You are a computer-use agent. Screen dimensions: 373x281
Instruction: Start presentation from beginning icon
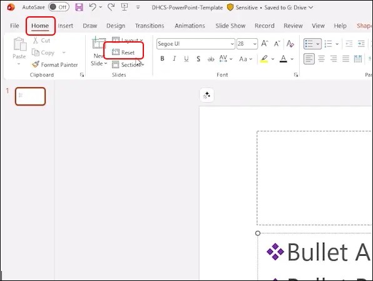(x=125, y=7)
